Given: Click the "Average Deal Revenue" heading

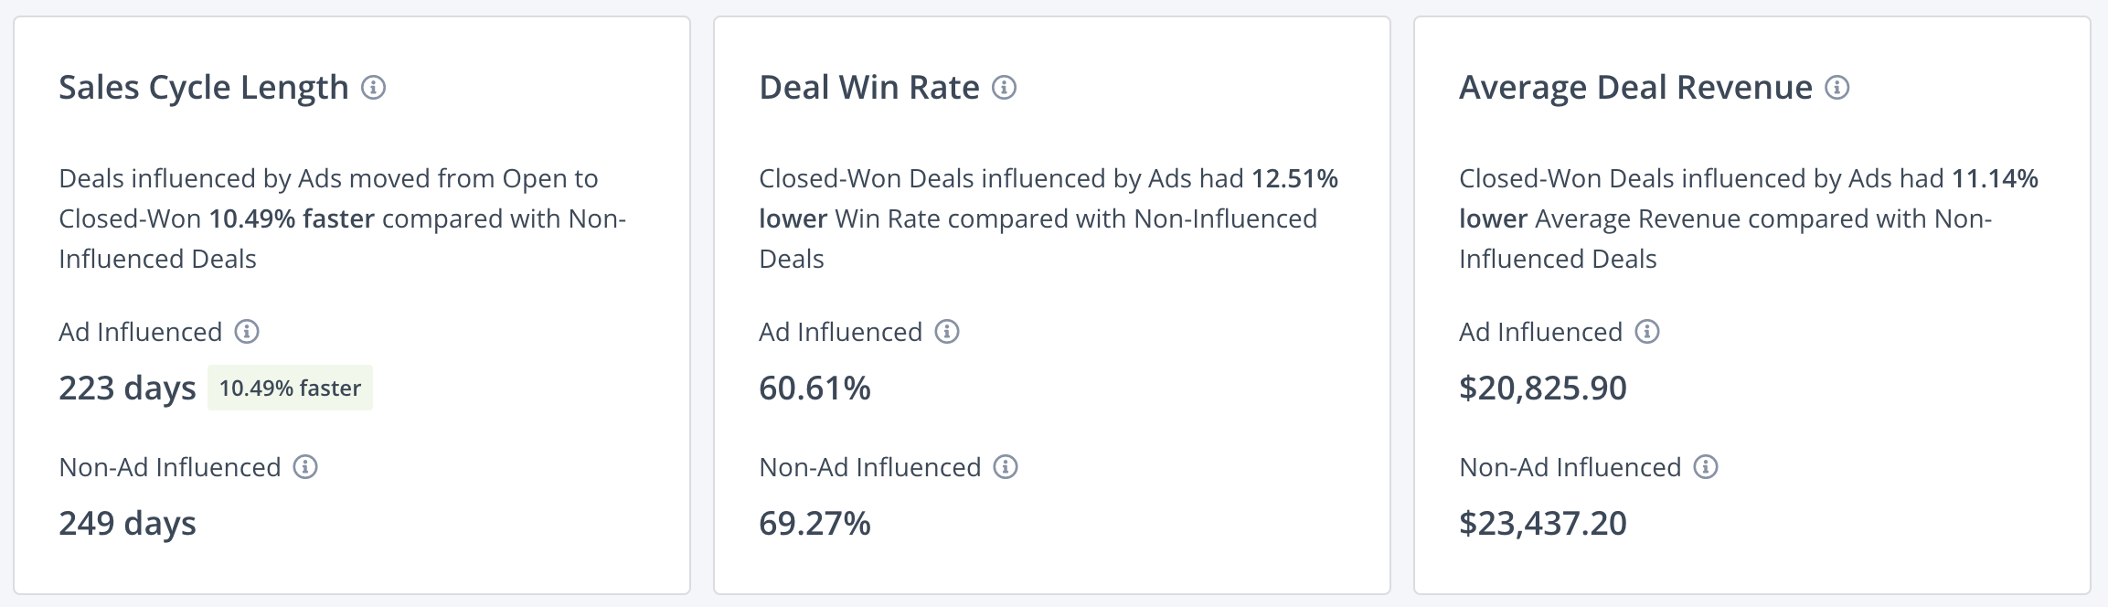Looking at the screenshot, I should [1635, 88].
